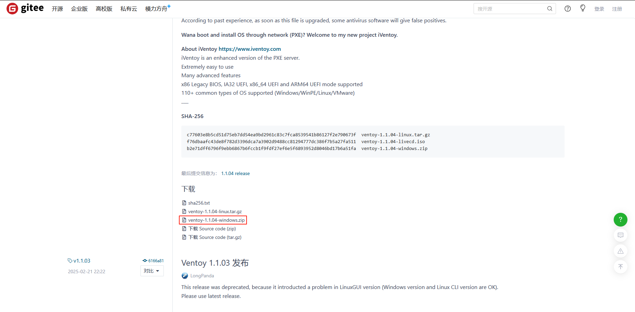The height and width of the screenshot is (312, 635).
Task: Download sha256.txt file
Action: [199, 203]
